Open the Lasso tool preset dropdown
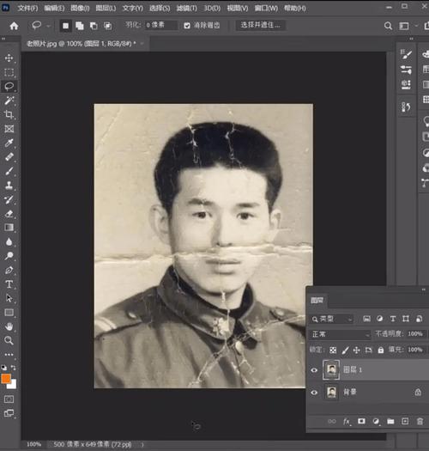 coord(49,26)
